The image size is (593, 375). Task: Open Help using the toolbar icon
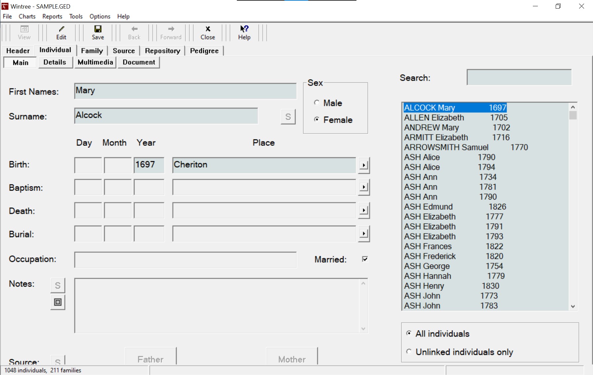[244, 32]
